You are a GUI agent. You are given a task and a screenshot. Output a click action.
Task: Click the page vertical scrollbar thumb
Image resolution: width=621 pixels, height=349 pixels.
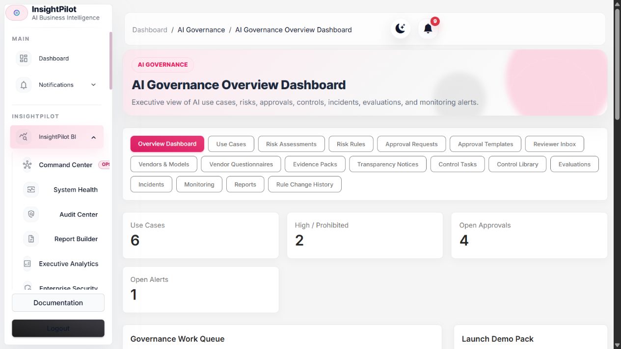(617, 64)
